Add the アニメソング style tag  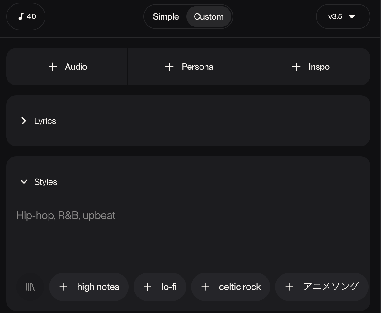tap(331, 287)
